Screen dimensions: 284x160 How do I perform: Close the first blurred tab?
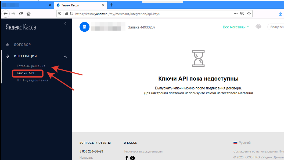point(50,5)
